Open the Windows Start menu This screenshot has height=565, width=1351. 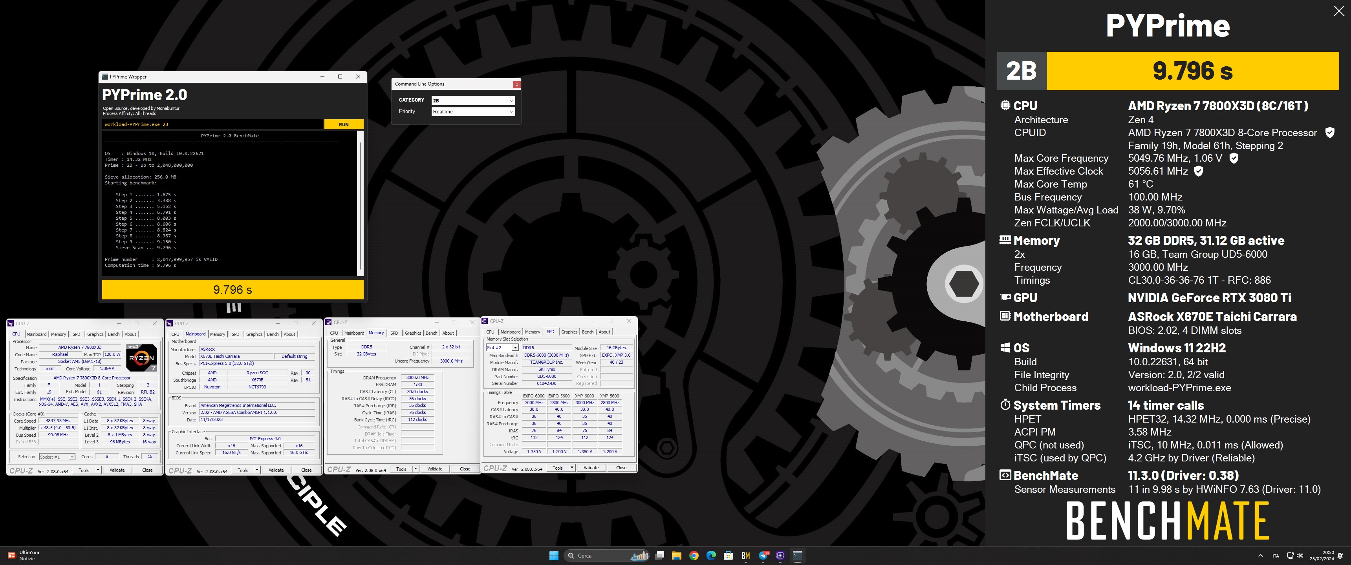coord(554,556)
